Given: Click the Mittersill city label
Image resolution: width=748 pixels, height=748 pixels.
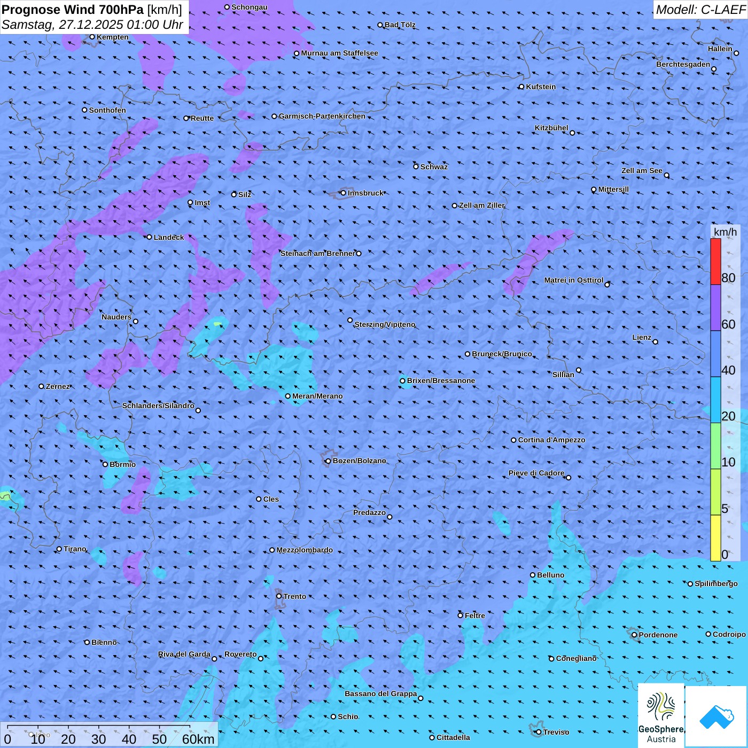Looking at the screenshot, I should (x=613, y=189).
